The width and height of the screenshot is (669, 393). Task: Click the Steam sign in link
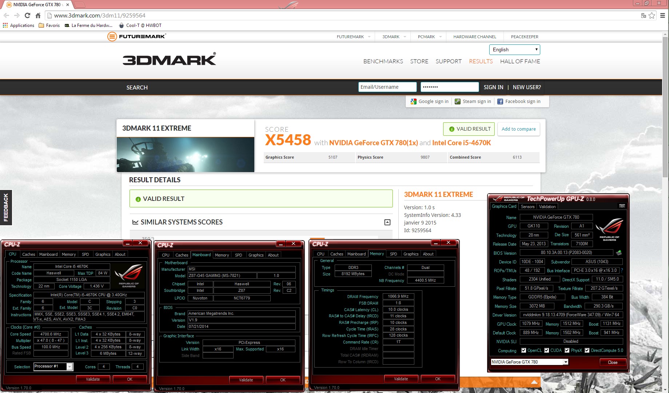(x=473, y=102)
